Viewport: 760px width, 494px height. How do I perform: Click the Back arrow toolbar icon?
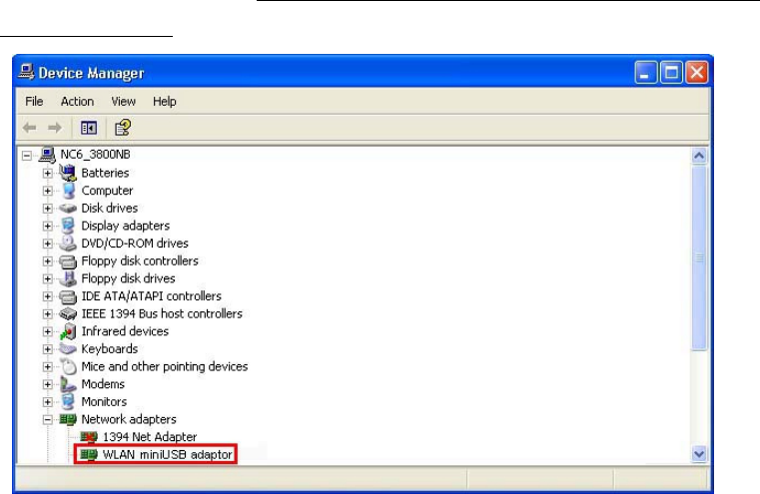(x=30, y=128)
